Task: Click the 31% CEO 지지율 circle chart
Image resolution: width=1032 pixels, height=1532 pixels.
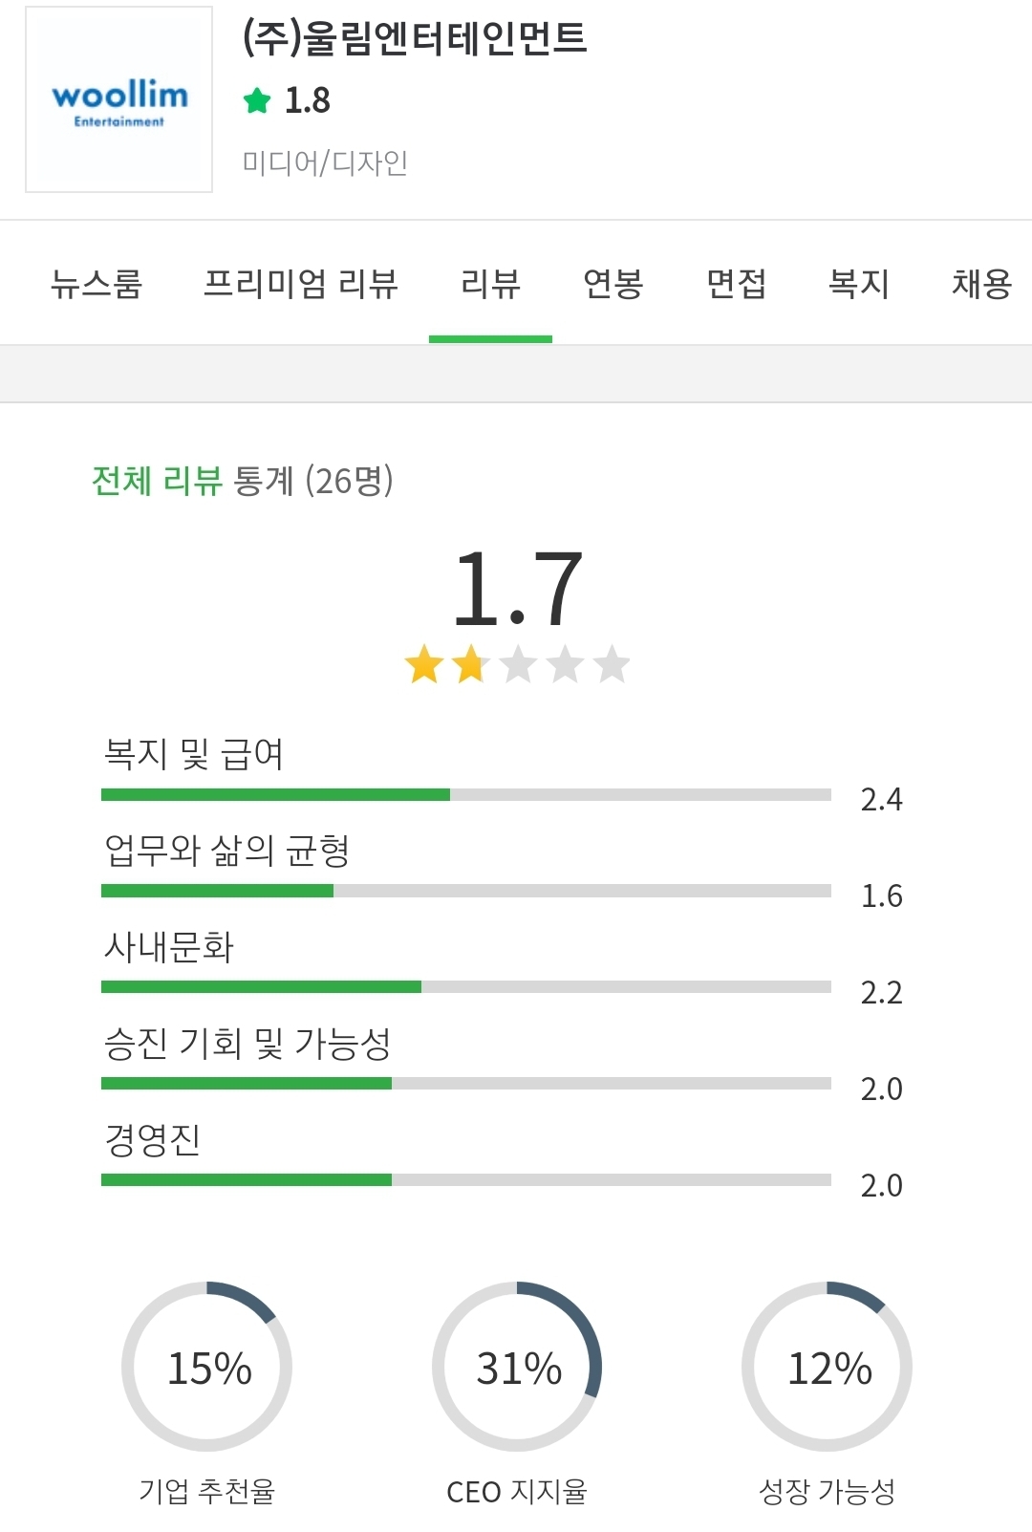Action: click(517, 1367)
